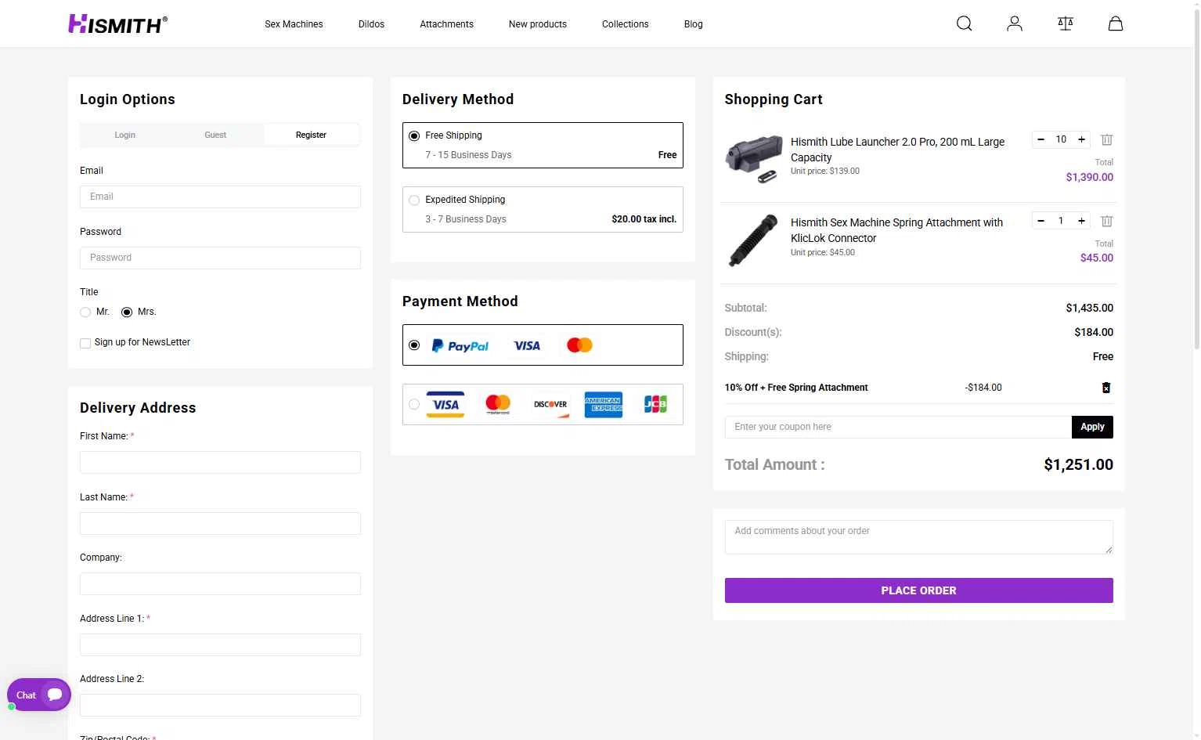Image resolution: width=1201 pixels, height=740 pixels.
Task: Remove Lube Launcher item with trash icon
Action: (x=1107, y=140)
